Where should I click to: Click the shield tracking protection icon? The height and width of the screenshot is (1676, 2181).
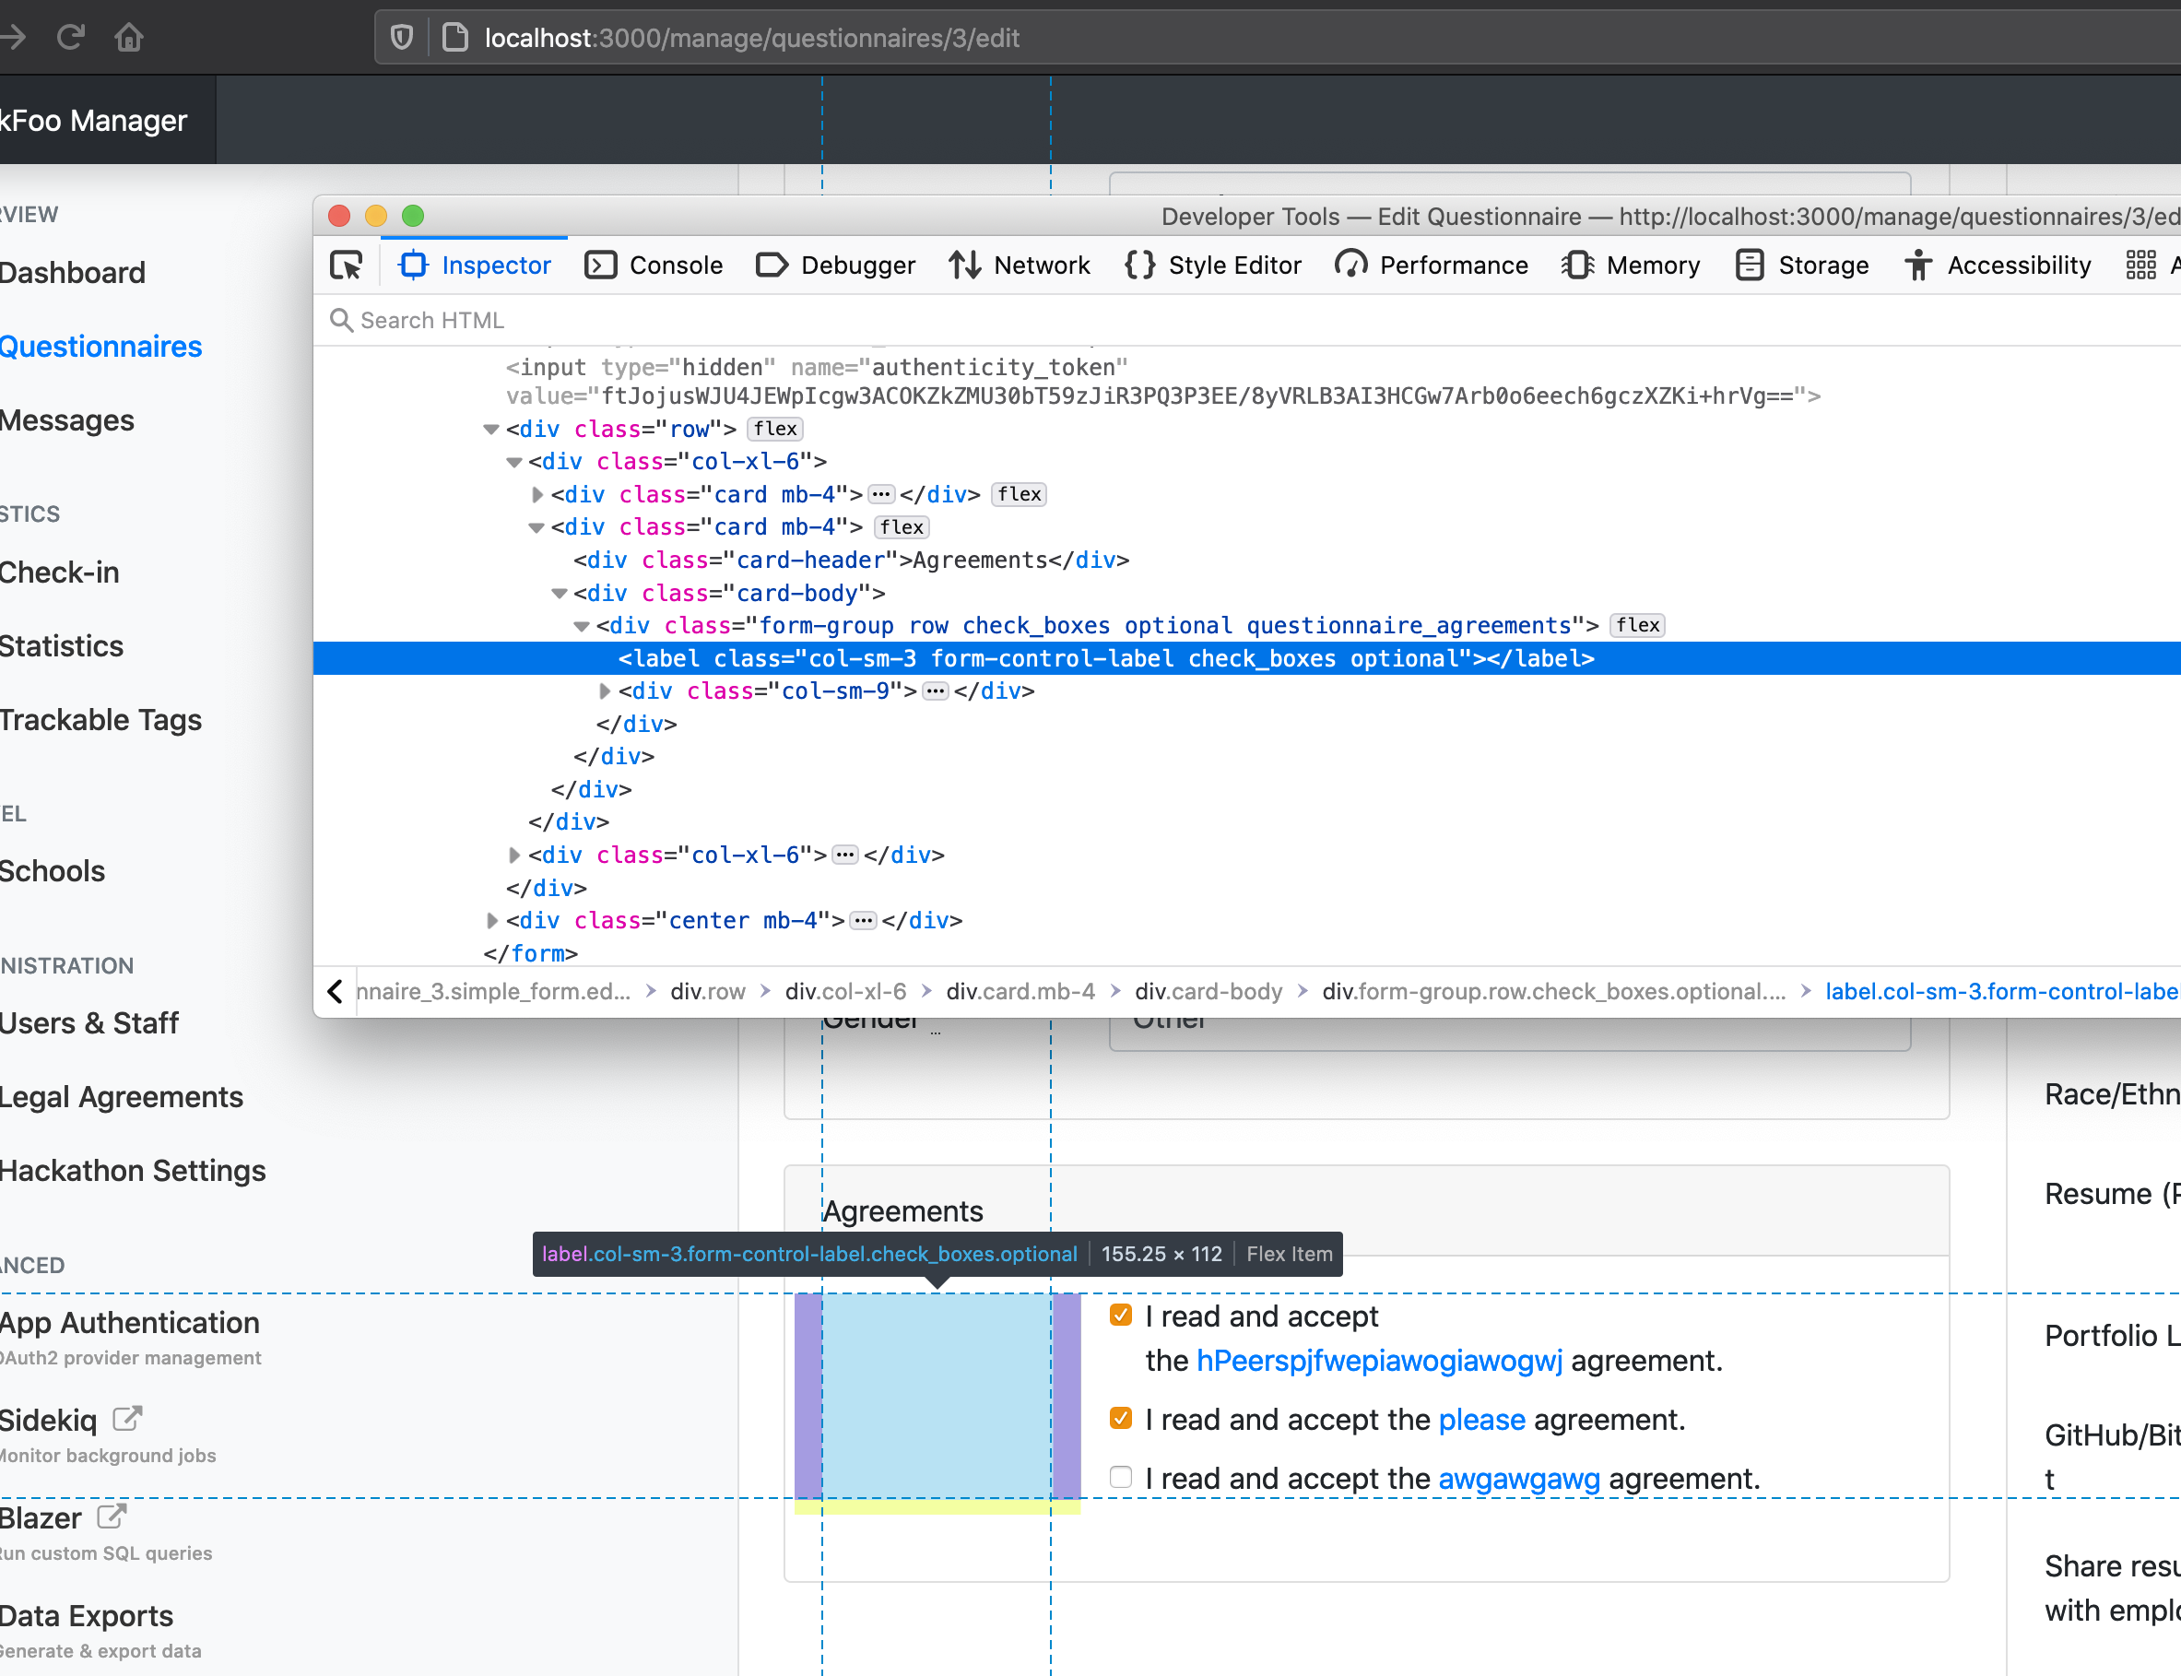coord(402,38)
